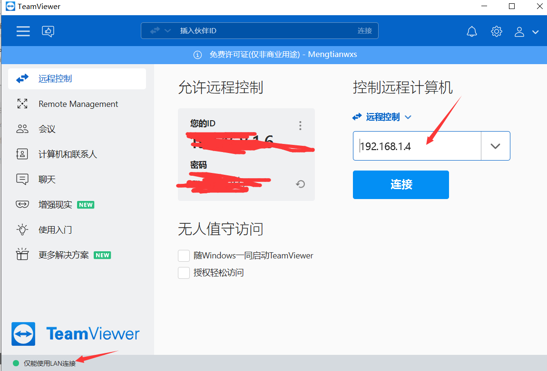Open 计算机和联系人 section
Viewport: 547px width, 371px height.
tap(77, 154)
